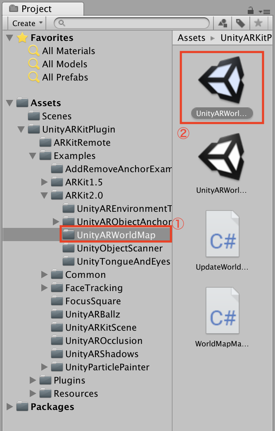This screenshot has height=431, width=275.
Task: Click the Assets breadcrumb link
Action: pos(191,37)
